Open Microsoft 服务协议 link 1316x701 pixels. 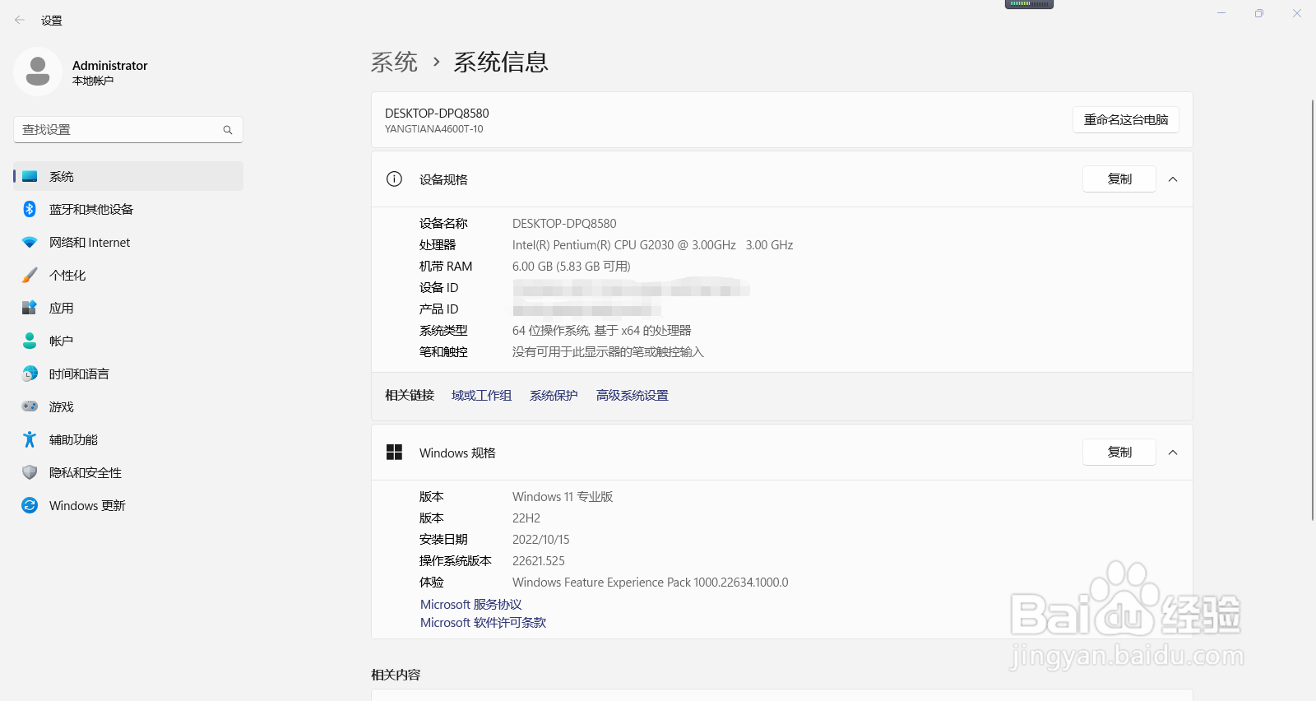pos(470,605)
